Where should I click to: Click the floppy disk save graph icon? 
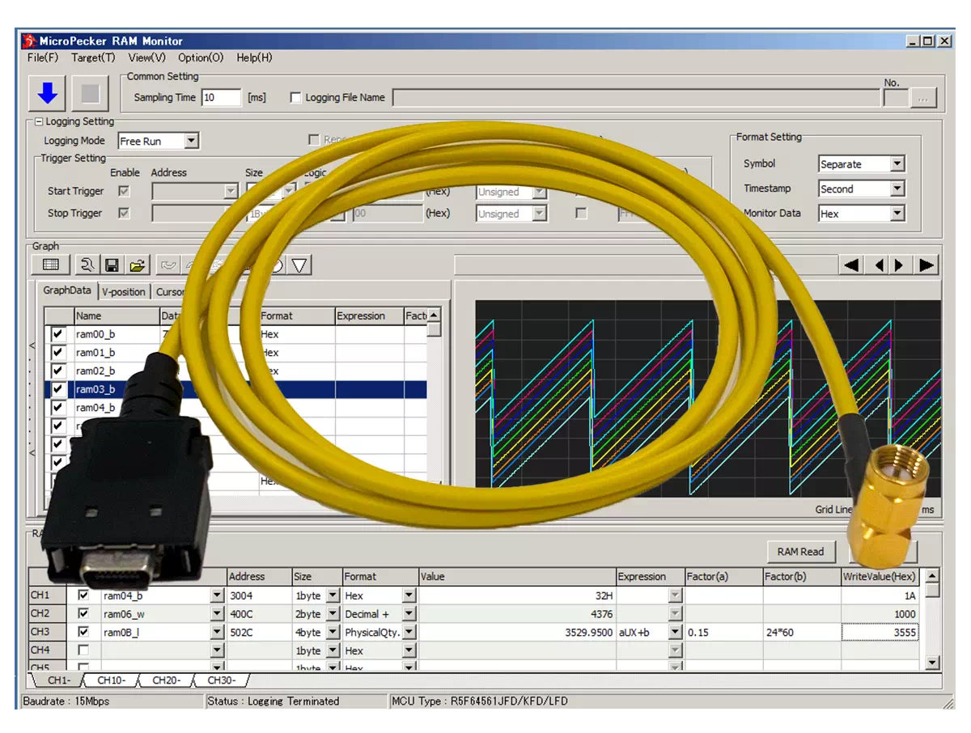coord(112,265)
